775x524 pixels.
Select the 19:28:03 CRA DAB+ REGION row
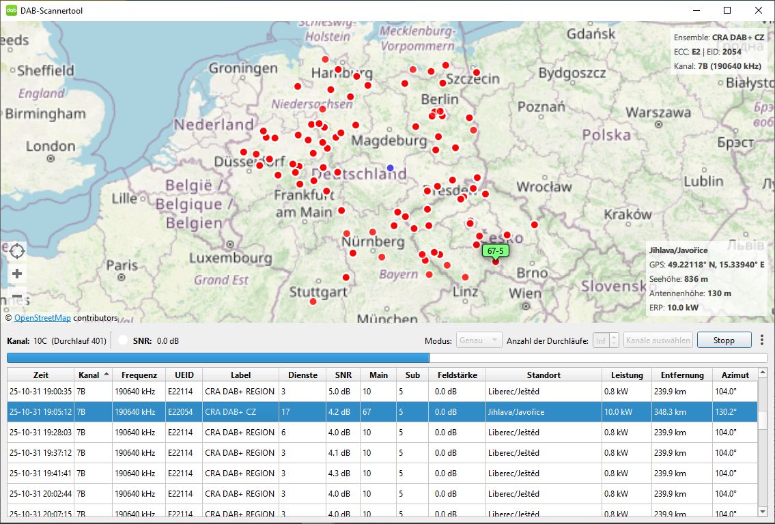[x=382, y=433]
